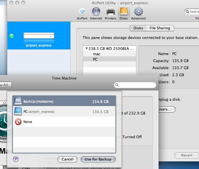Select the mac volume in disk list
199x169 pixels.
[x=109, y=54]
